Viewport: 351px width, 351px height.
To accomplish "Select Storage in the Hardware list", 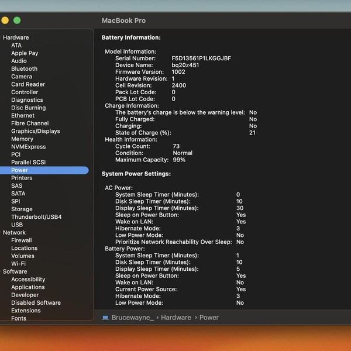I will [22, 209].
